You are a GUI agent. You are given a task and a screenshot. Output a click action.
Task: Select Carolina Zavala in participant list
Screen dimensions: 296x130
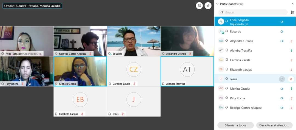click(240, 60)
